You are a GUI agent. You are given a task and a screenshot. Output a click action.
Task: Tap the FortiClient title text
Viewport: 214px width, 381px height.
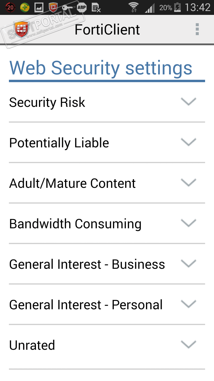click(x=107, y=30)
